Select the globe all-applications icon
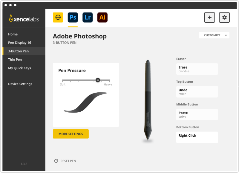 (58, 18)
